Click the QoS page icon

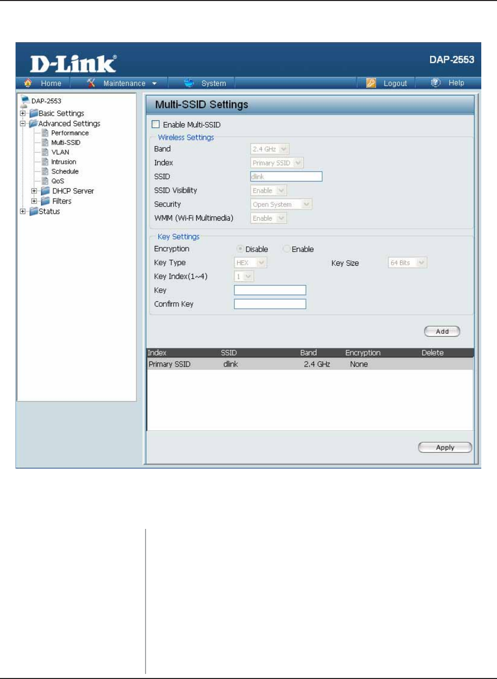point(45,181)
